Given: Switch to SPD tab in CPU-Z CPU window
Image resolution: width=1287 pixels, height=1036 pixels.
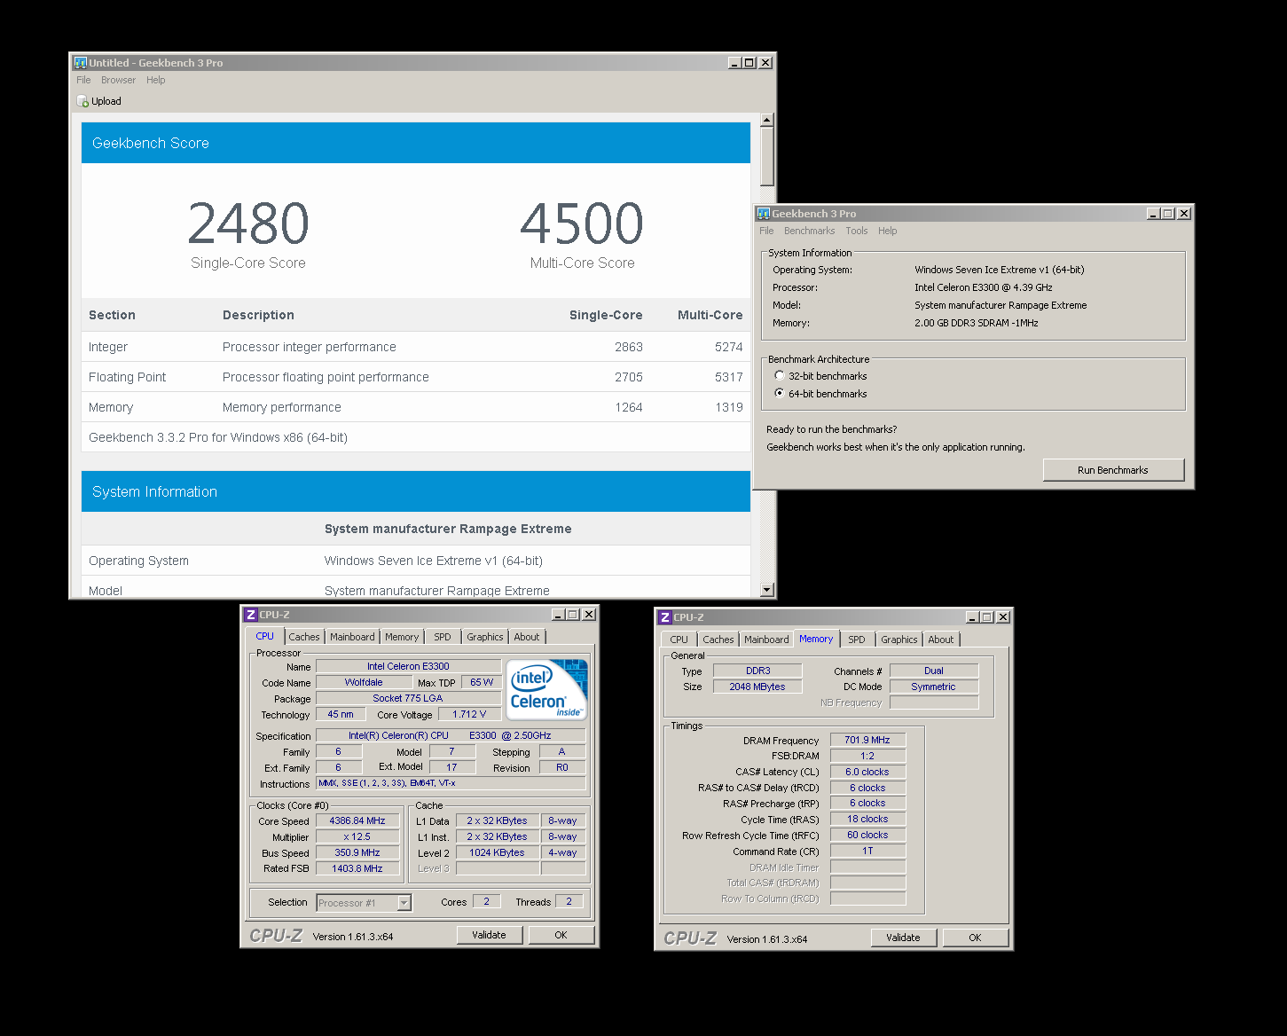Looking at the screenshot, I should (x=443, y=637).
